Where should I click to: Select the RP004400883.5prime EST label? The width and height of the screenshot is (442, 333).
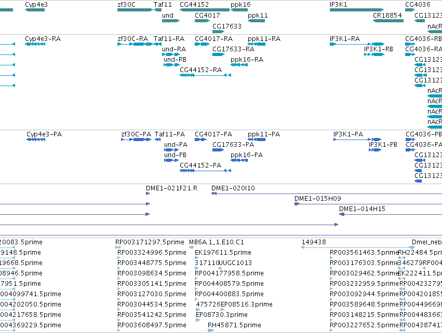pos(229,294)
